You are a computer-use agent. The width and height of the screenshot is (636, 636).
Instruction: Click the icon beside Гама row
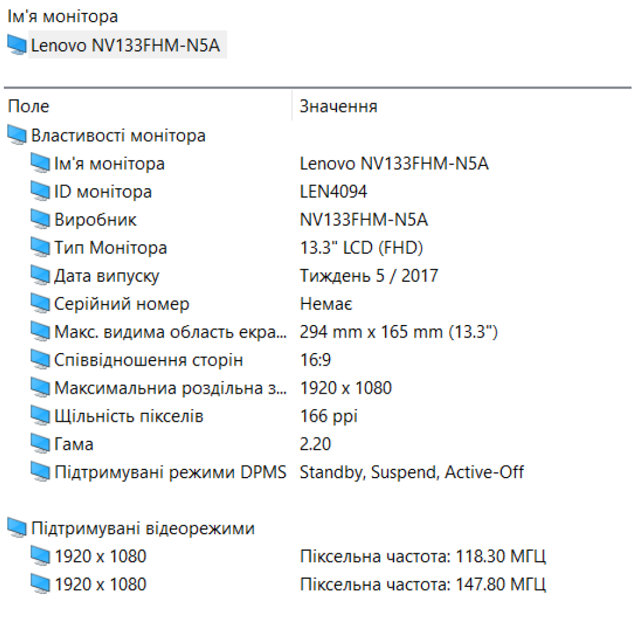(40, 444)
